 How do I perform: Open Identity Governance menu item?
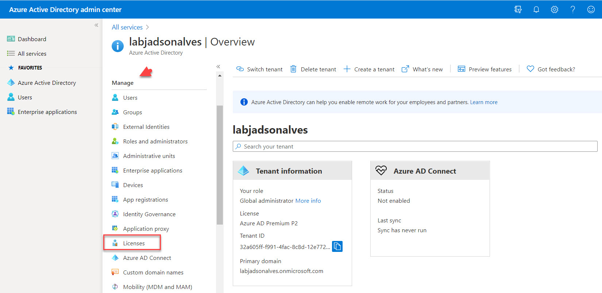click(x=149, y=214)
